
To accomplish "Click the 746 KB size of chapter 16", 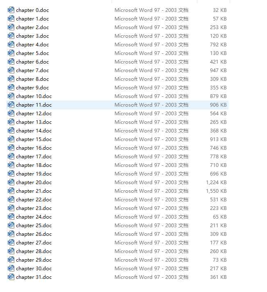I will (219, 148).
